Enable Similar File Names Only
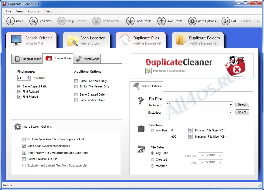This screenshot has width=264, height=190. click(76, 87)
